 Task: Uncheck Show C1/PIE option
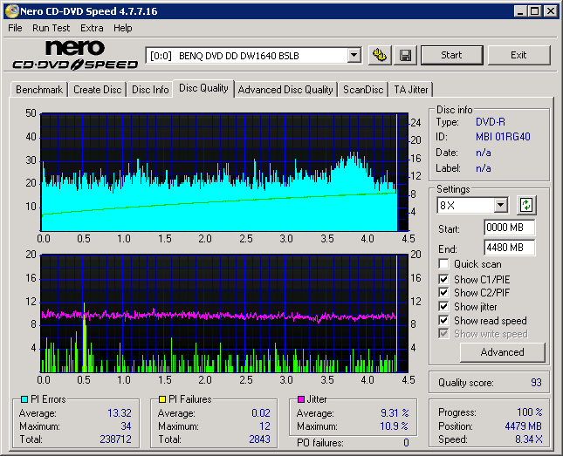click(444, 279)
